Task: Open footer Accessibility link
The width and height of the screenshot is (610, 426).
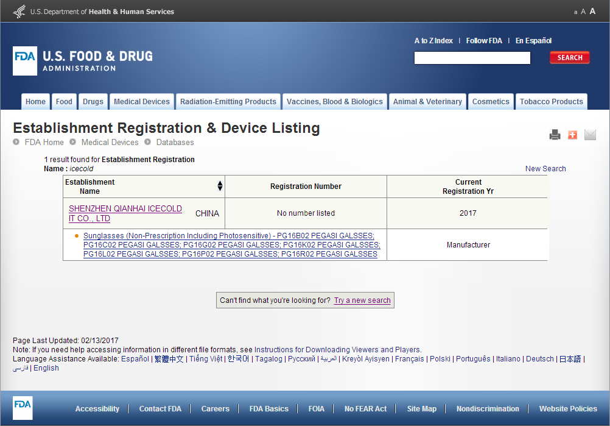Action: 97,409
